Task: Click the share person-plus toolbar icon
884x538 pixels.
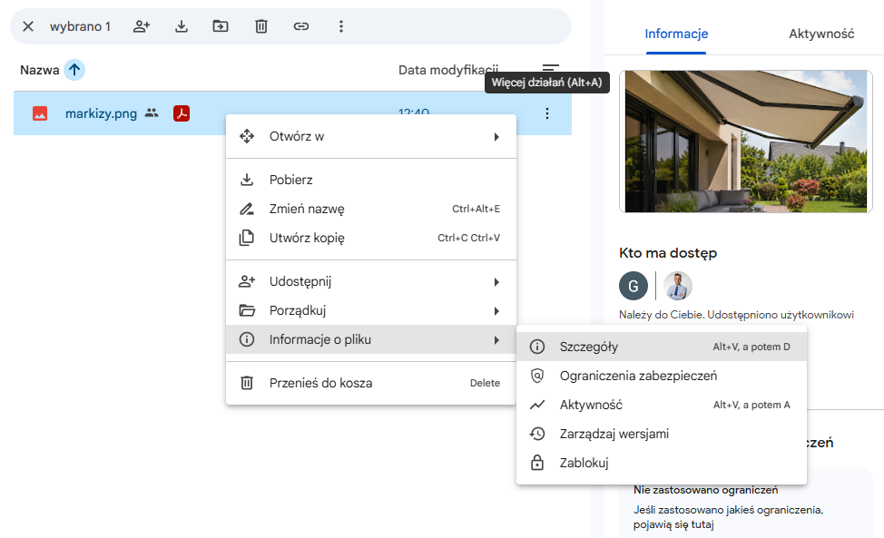Action: 142,26
